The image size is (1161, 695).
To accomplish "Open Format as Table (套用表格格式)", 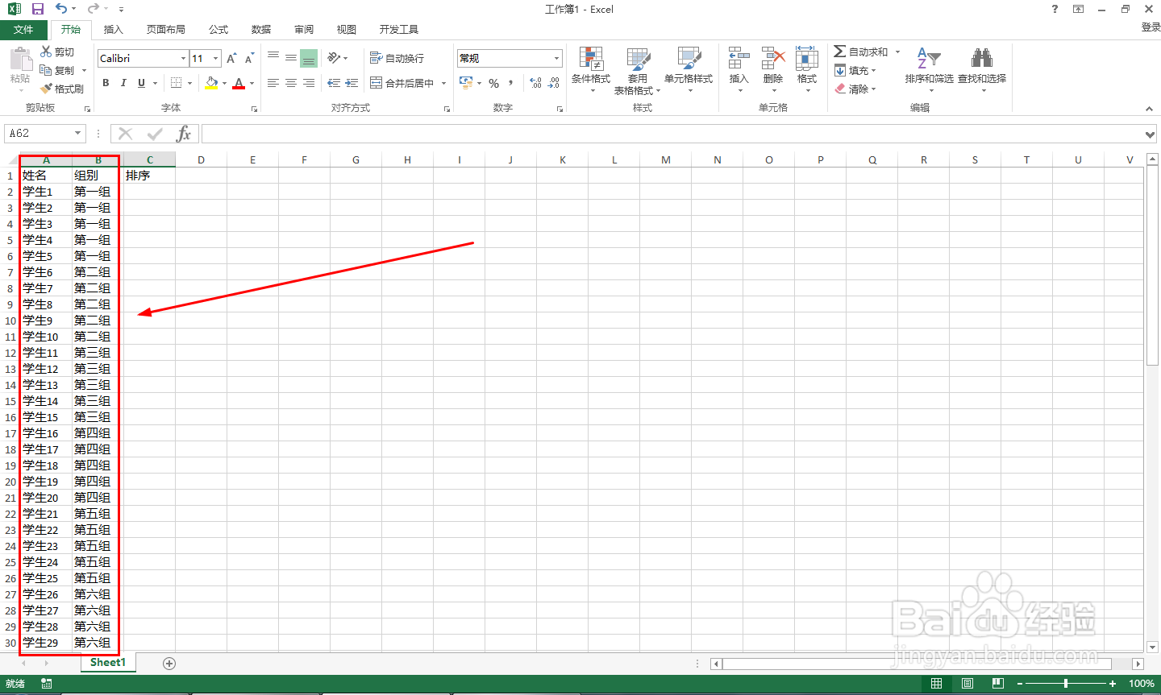I will click(637, 69).
